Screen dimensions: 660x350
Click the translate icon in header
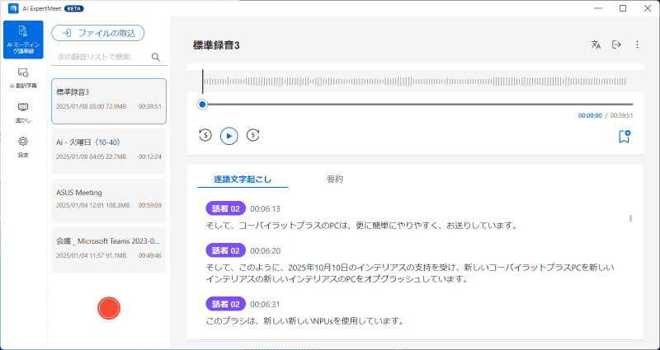(596, 45)
